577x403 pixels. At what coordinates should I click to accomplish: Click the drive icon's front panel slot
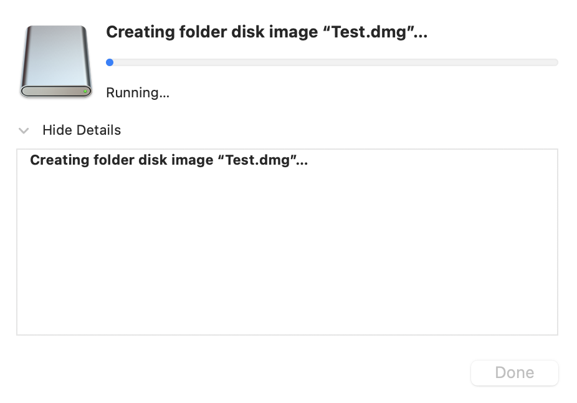(53, 92)
